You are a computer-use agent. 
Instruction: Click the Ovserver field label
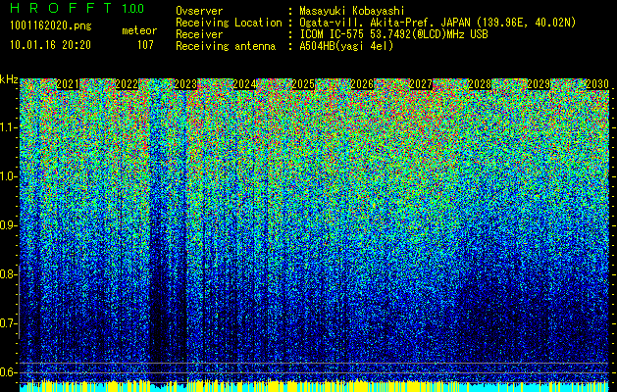pos(199,11)
